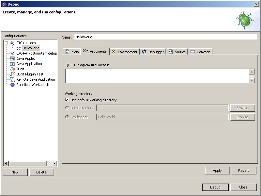The width and height of the screenshot is (261, 196).
Task: Click the Name text field
Action: pyautogui.click(x=165, y=37)
